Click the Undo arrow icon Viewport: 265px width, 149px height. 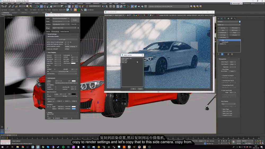click(x=3, y=6)
